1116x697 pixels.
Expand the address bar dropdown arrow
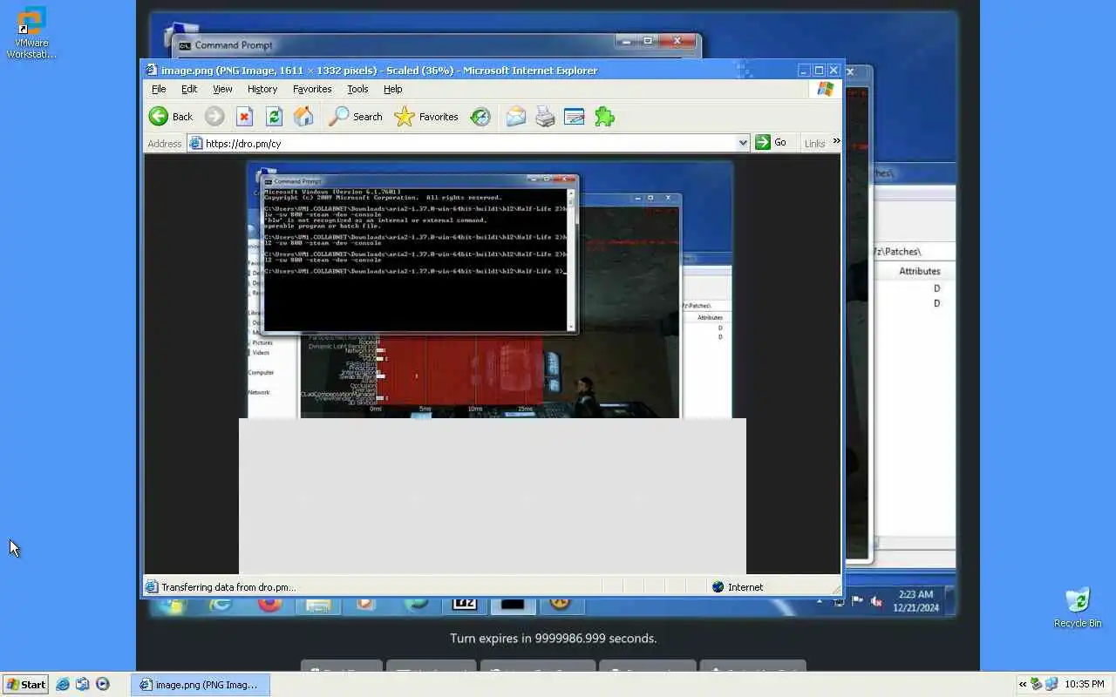743,143
